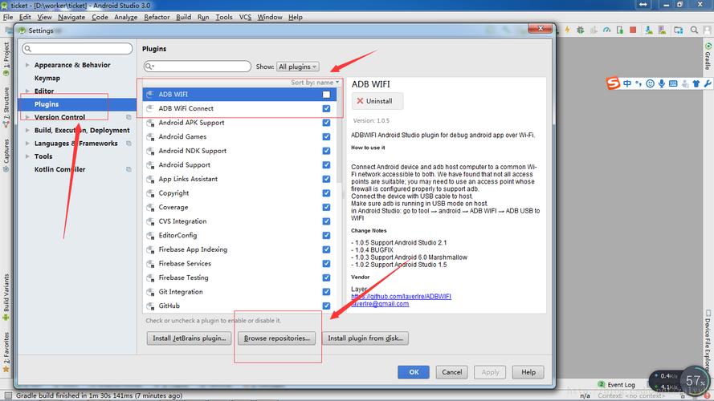Toggle the GitHub plugin checkbox

327,306
